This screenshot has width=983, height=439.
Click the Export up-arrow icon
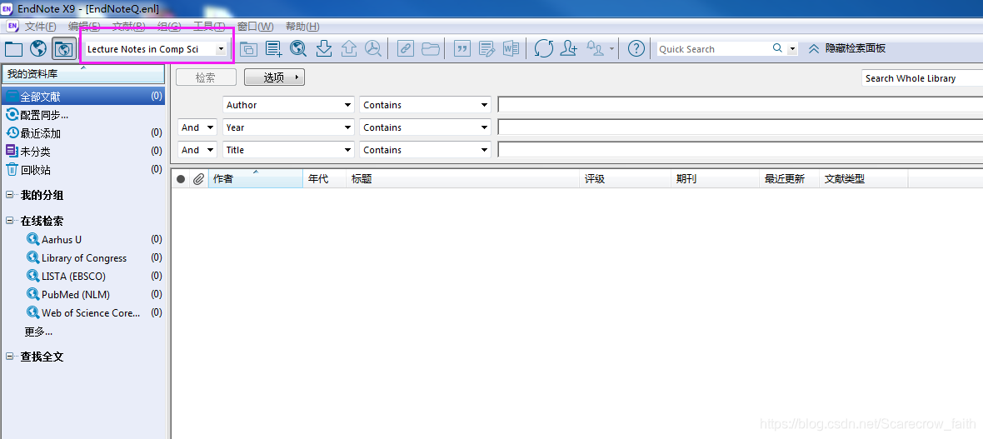coord(348,49)
